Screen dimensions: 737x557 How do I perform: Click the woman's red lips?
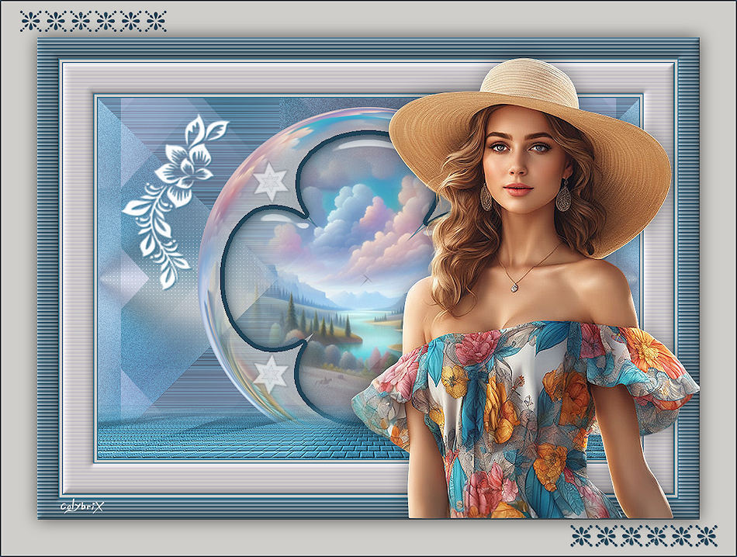(518, 189)
